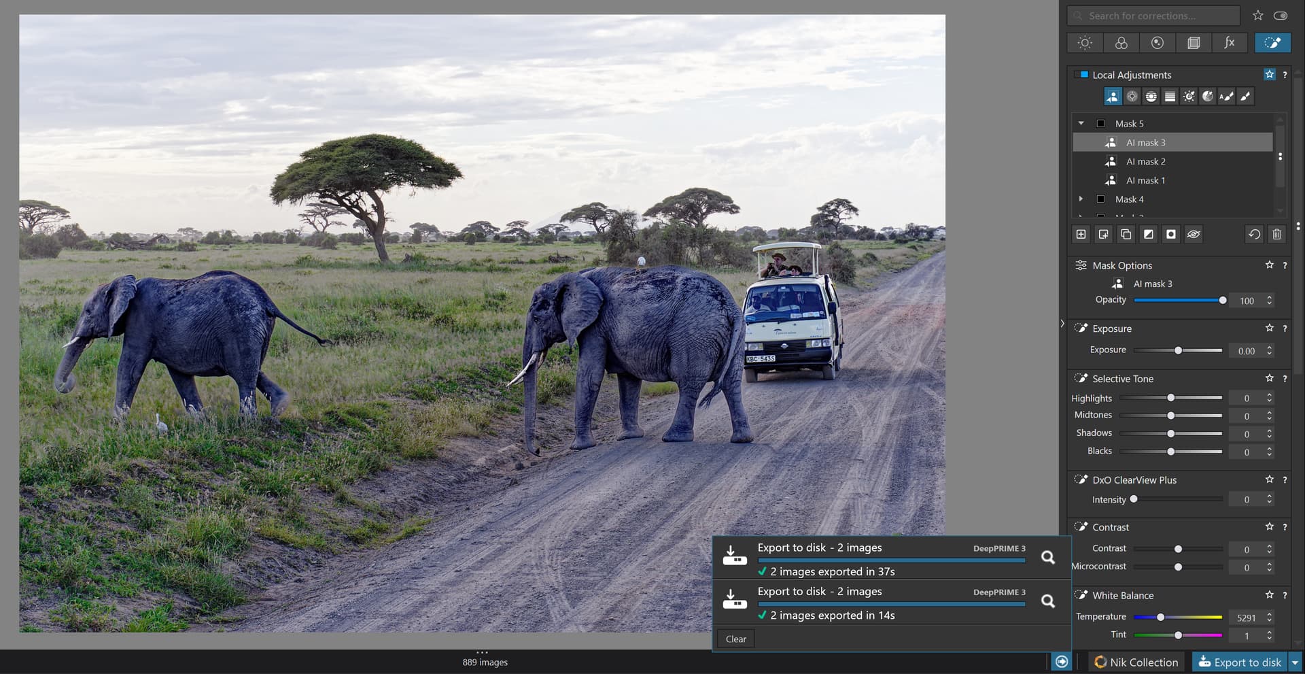Click the magnifier for 37s export
1305x674 pixels.
click(x=1048, y=558)
